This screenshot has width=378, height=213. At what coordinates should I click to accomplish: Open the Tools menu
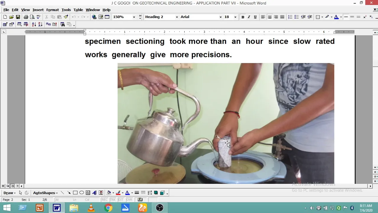click(66, 10)
